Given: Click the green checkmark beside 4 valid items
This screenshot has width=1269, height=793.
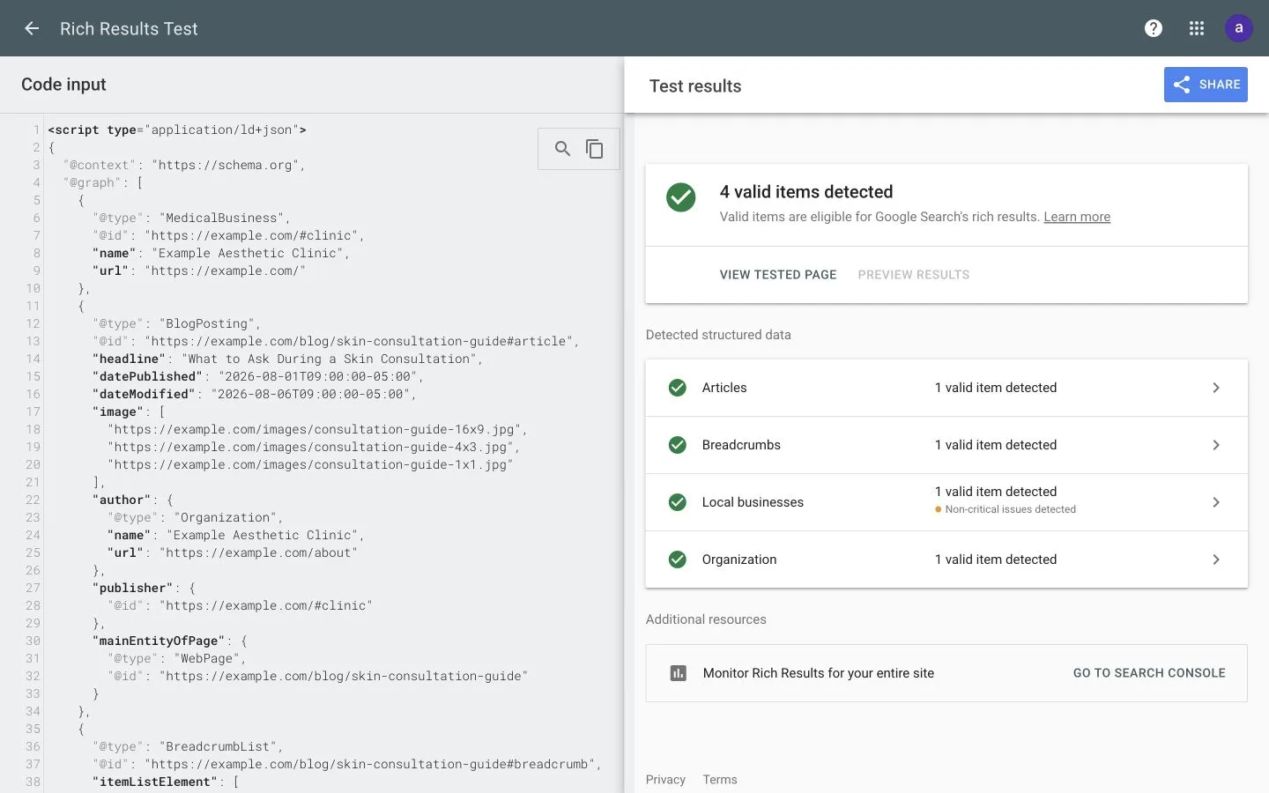Looking at the screenshot, I should click(680, 197).
